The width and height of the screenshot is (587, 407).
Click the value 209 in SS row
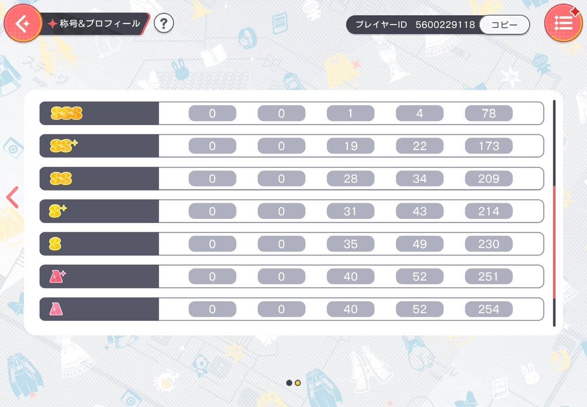tap(489, 179)
